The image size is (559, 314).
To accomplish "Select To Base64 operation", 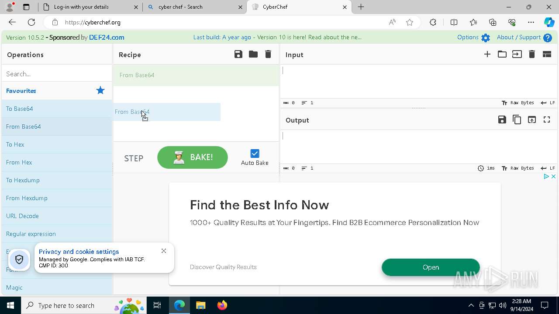I will click(57, 109).
